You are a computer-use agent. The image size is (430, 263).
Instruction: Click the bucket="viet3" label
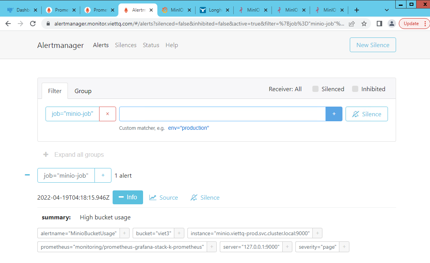pos(153,233)
